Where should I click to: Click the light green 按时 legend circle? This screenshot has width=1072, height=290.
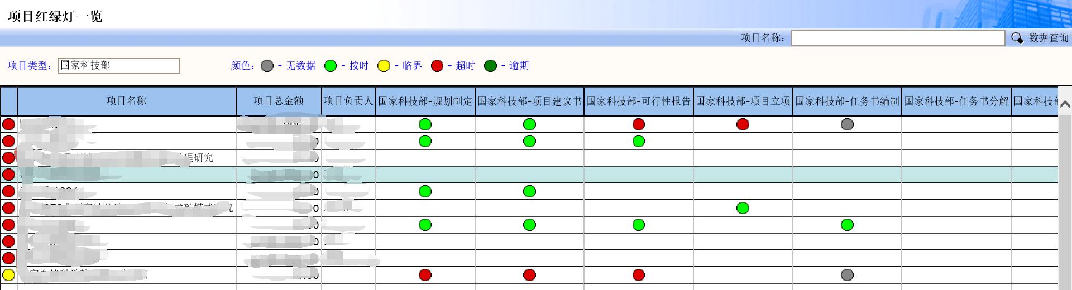coord(331,66)
